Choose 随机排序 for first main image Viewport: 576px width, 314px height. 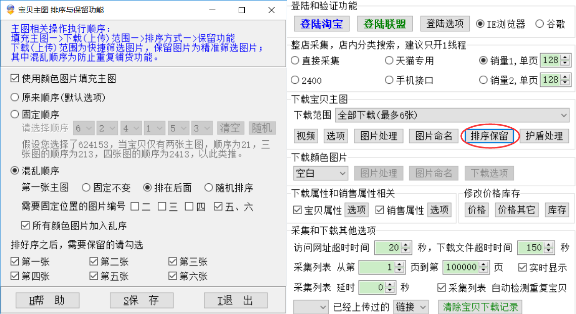[208, 188]
